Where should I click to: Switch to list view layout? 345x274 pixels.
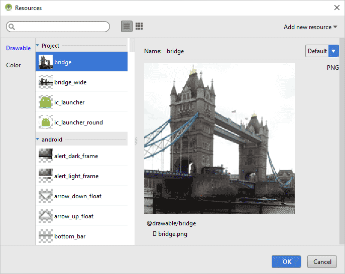point(127,27)
